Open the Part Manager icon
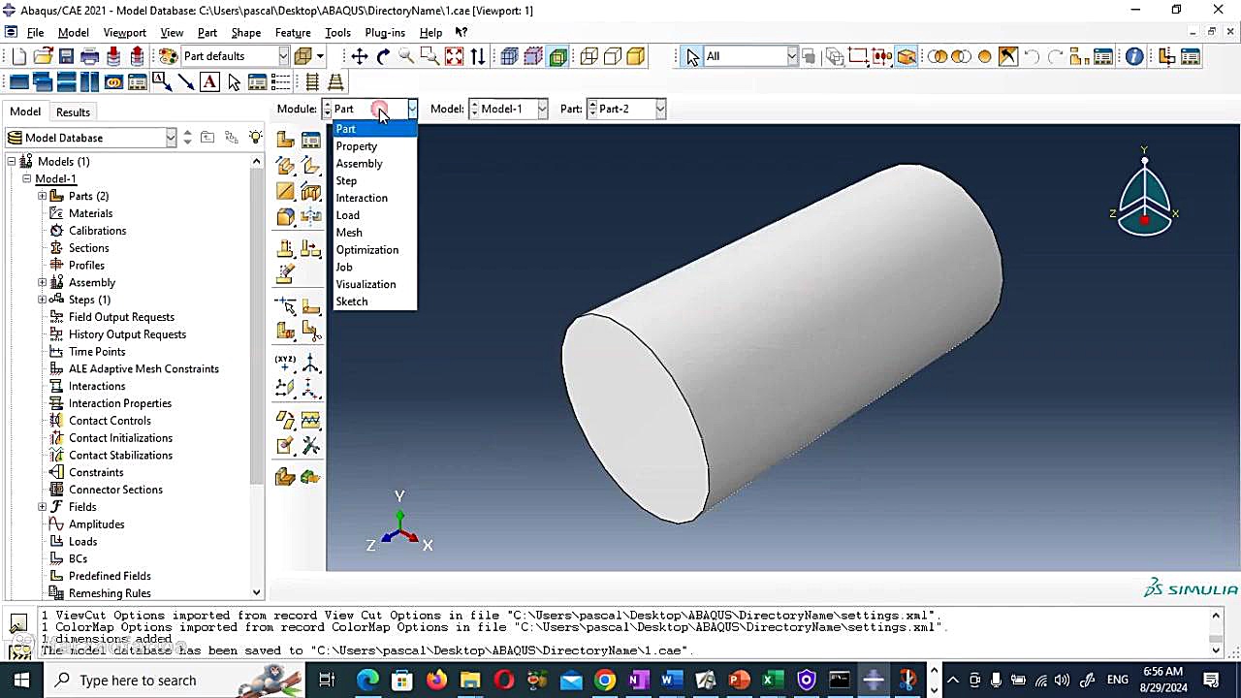 310,141
